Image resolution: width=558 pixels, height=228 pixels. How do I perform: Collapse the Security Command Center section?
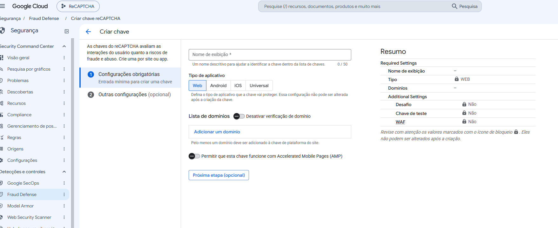[x=64, y=46]
